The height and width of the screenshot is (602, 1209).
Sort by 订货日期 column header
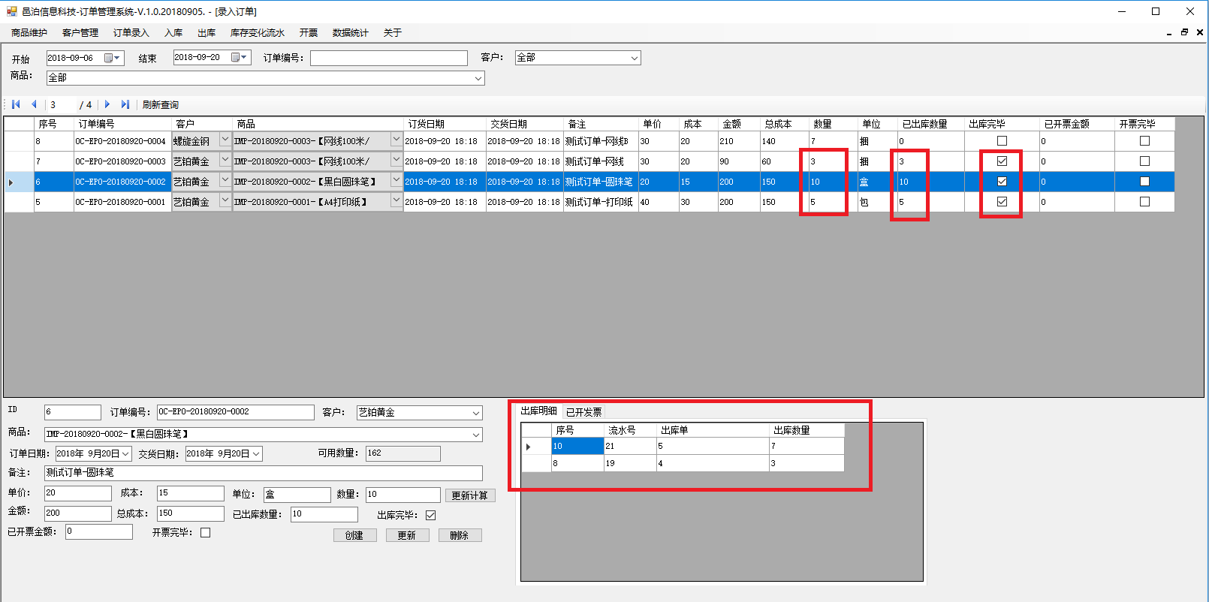pos(445,124)
